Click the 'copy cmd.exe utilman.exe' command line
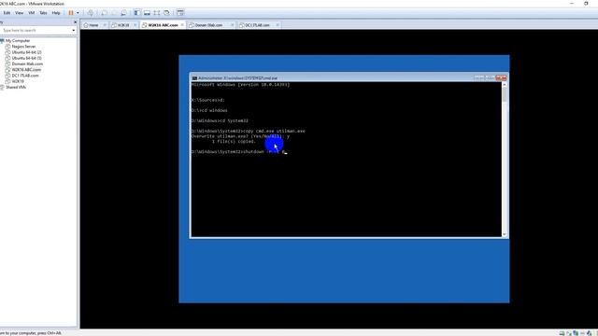Image resolution: width=598 pixels, height=336 pixels. tap(249, 131)
